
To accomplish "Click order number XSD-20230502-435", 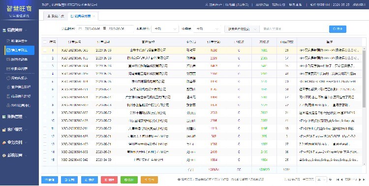I will (x=75, y=120).
